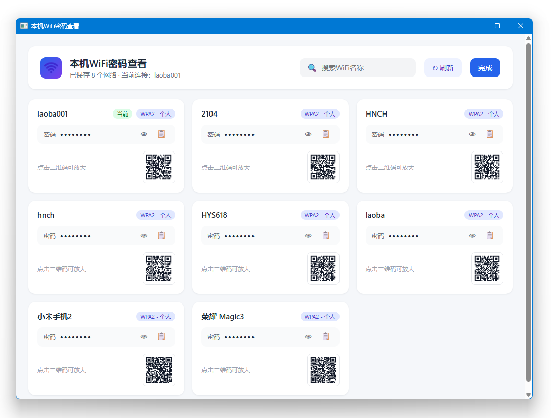Select the HYS618 network name

pos(215,215)
